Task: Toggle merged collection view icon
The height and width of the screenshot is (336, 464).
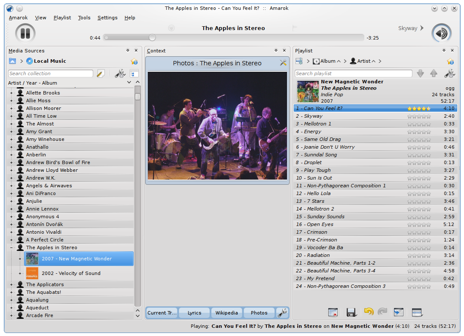Action: click(x=134, y=73)
